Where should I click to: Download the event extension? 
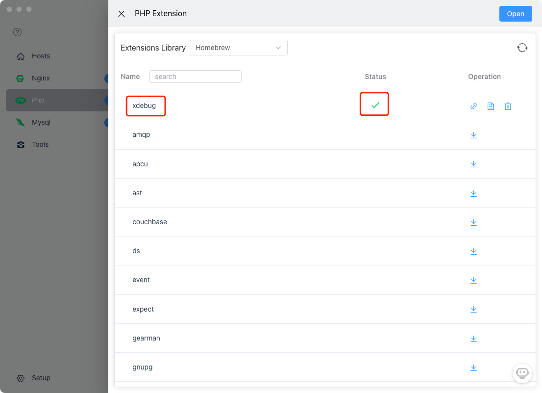[x=473, y=280]
